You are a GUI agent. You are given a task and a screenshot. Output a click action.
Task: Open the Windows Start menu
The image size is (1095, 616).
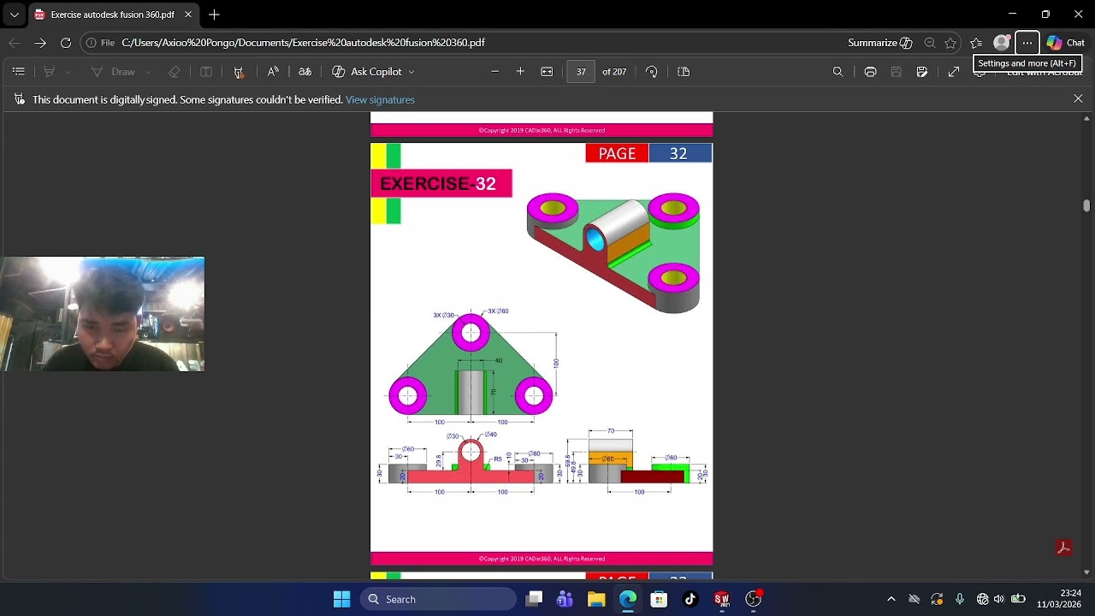coord(341,600)
